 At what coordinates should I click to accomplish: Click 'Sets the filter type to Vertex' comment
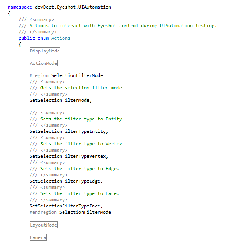pyautogui.click(x=82, y=144)
